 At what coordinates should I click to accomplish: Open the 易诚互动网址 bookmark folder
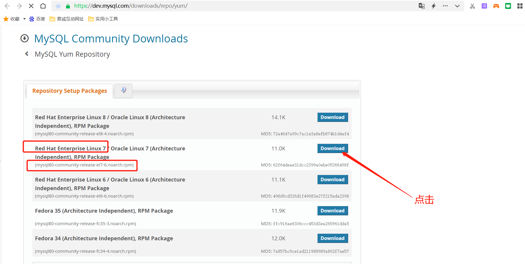click(67, 19)
